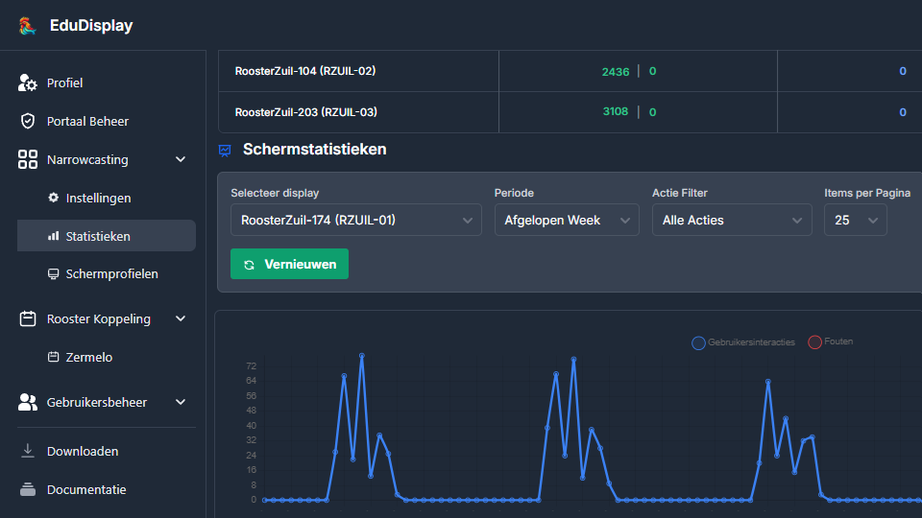The width and height of the screenshot is (922, 518).
Task: Click the Narrowcasting grid icon
Action: click(28, 159)
